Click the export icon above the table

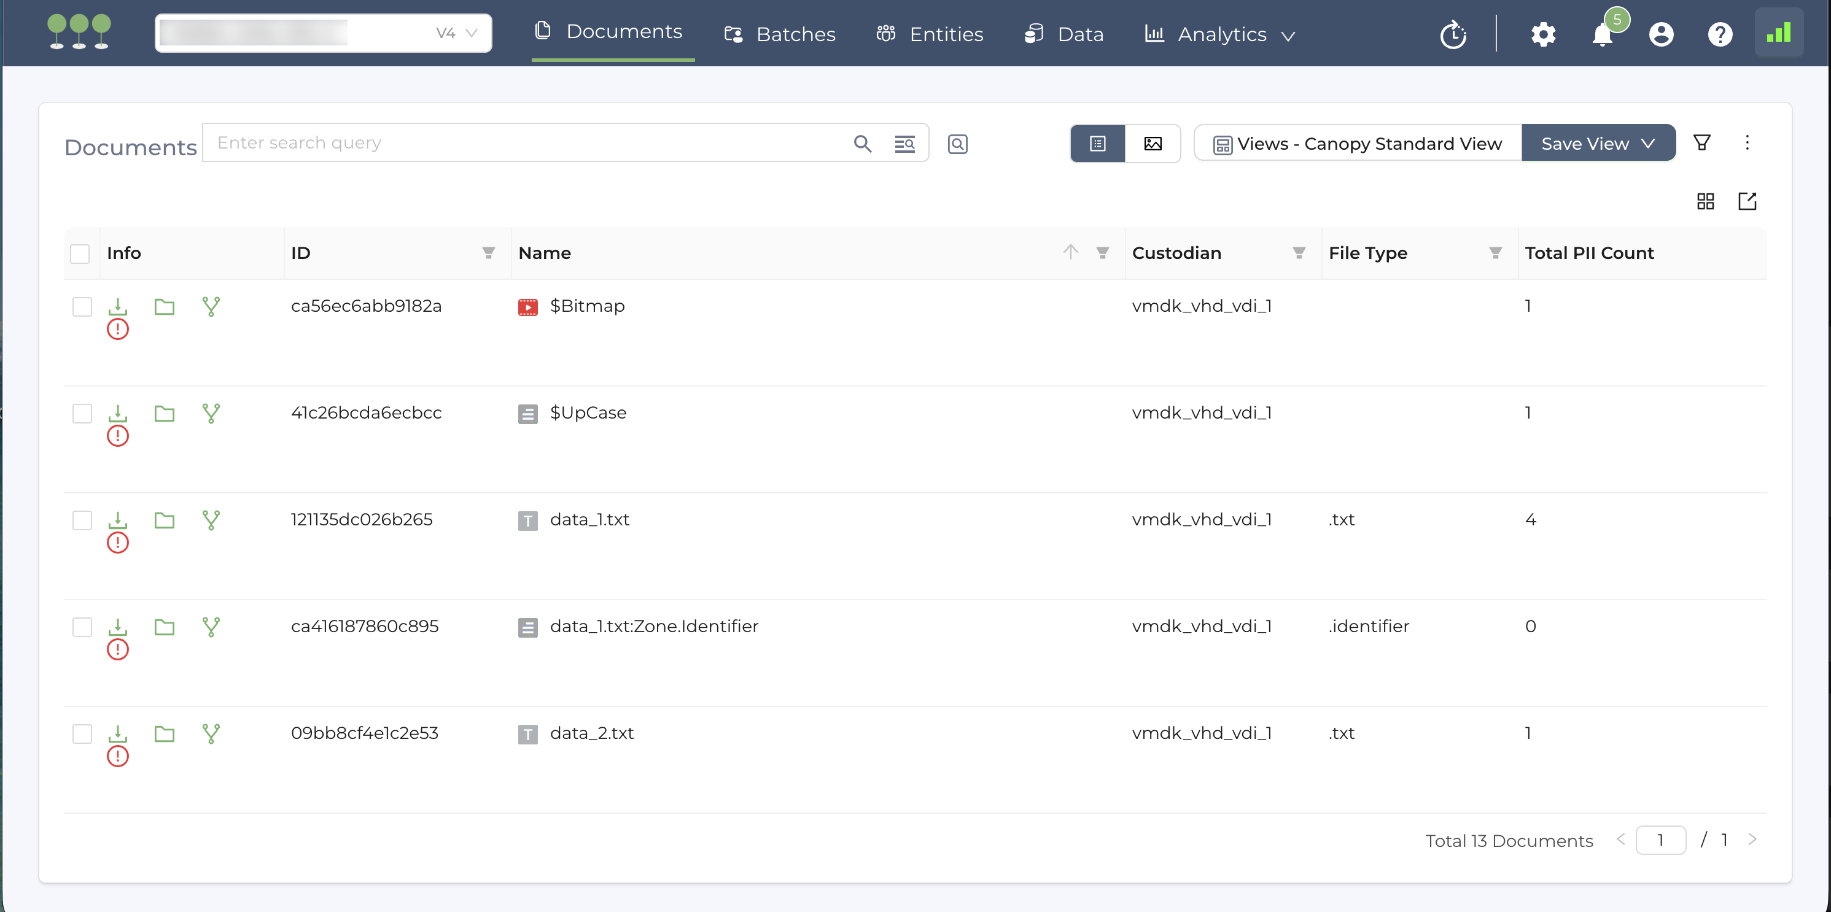click(x=1747, y=201)
